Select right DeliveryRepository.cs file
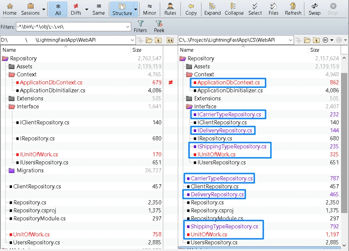 pos(217,194)
